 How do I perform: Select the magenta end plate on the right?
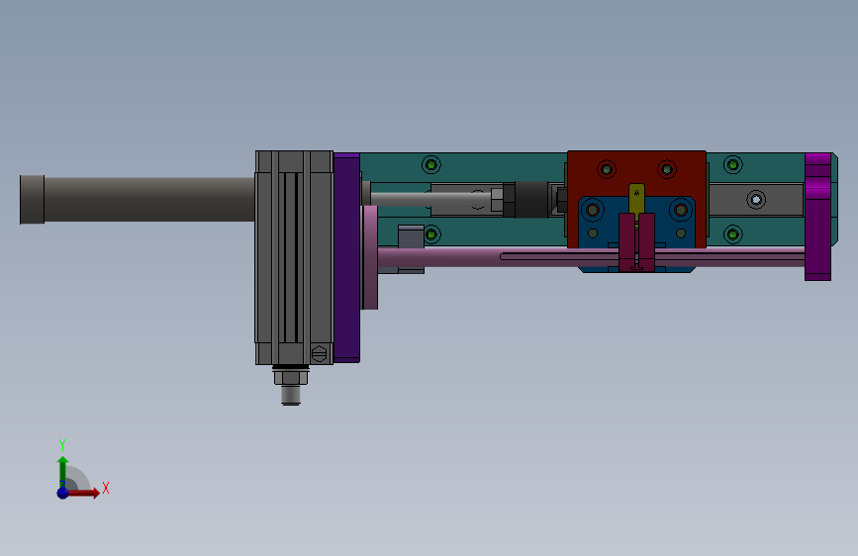818,217
